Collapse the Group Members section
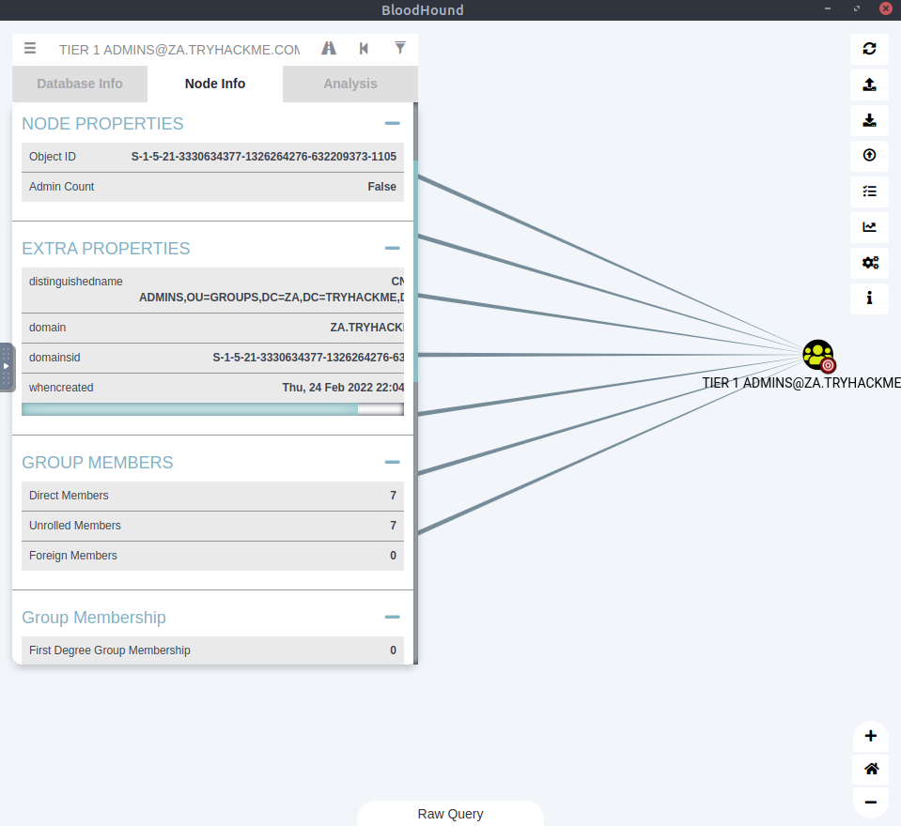901x826 pixels. [x=392, y=463]
